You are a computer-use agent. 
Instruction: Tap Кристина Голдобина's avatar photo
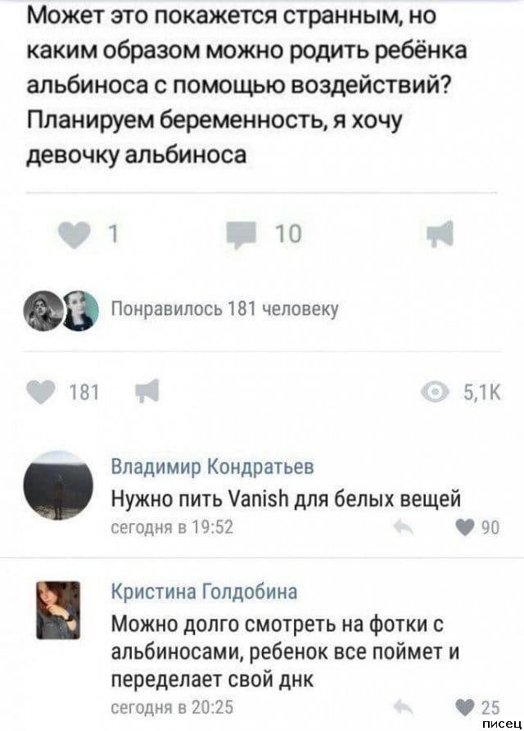(58, 609)
